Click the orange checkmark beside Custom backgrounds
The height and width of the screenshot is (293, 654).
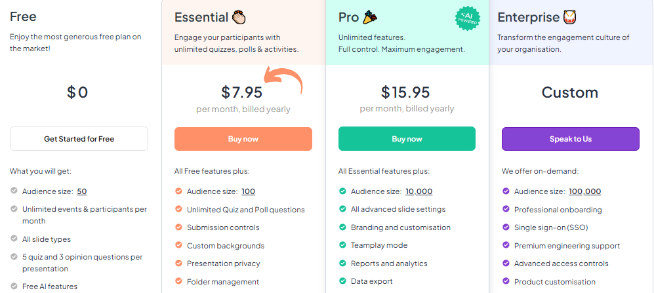(x=178, y=246)
